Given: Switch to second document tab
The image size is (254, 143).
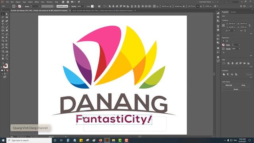Looking at the screenshot, I should click(102, 11).
